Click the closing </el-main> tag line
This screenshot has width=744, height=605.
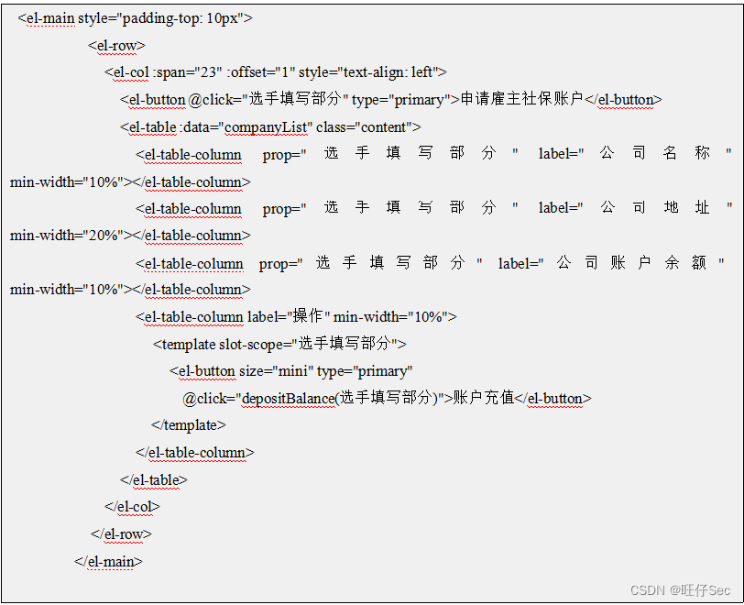coord(109,561)
